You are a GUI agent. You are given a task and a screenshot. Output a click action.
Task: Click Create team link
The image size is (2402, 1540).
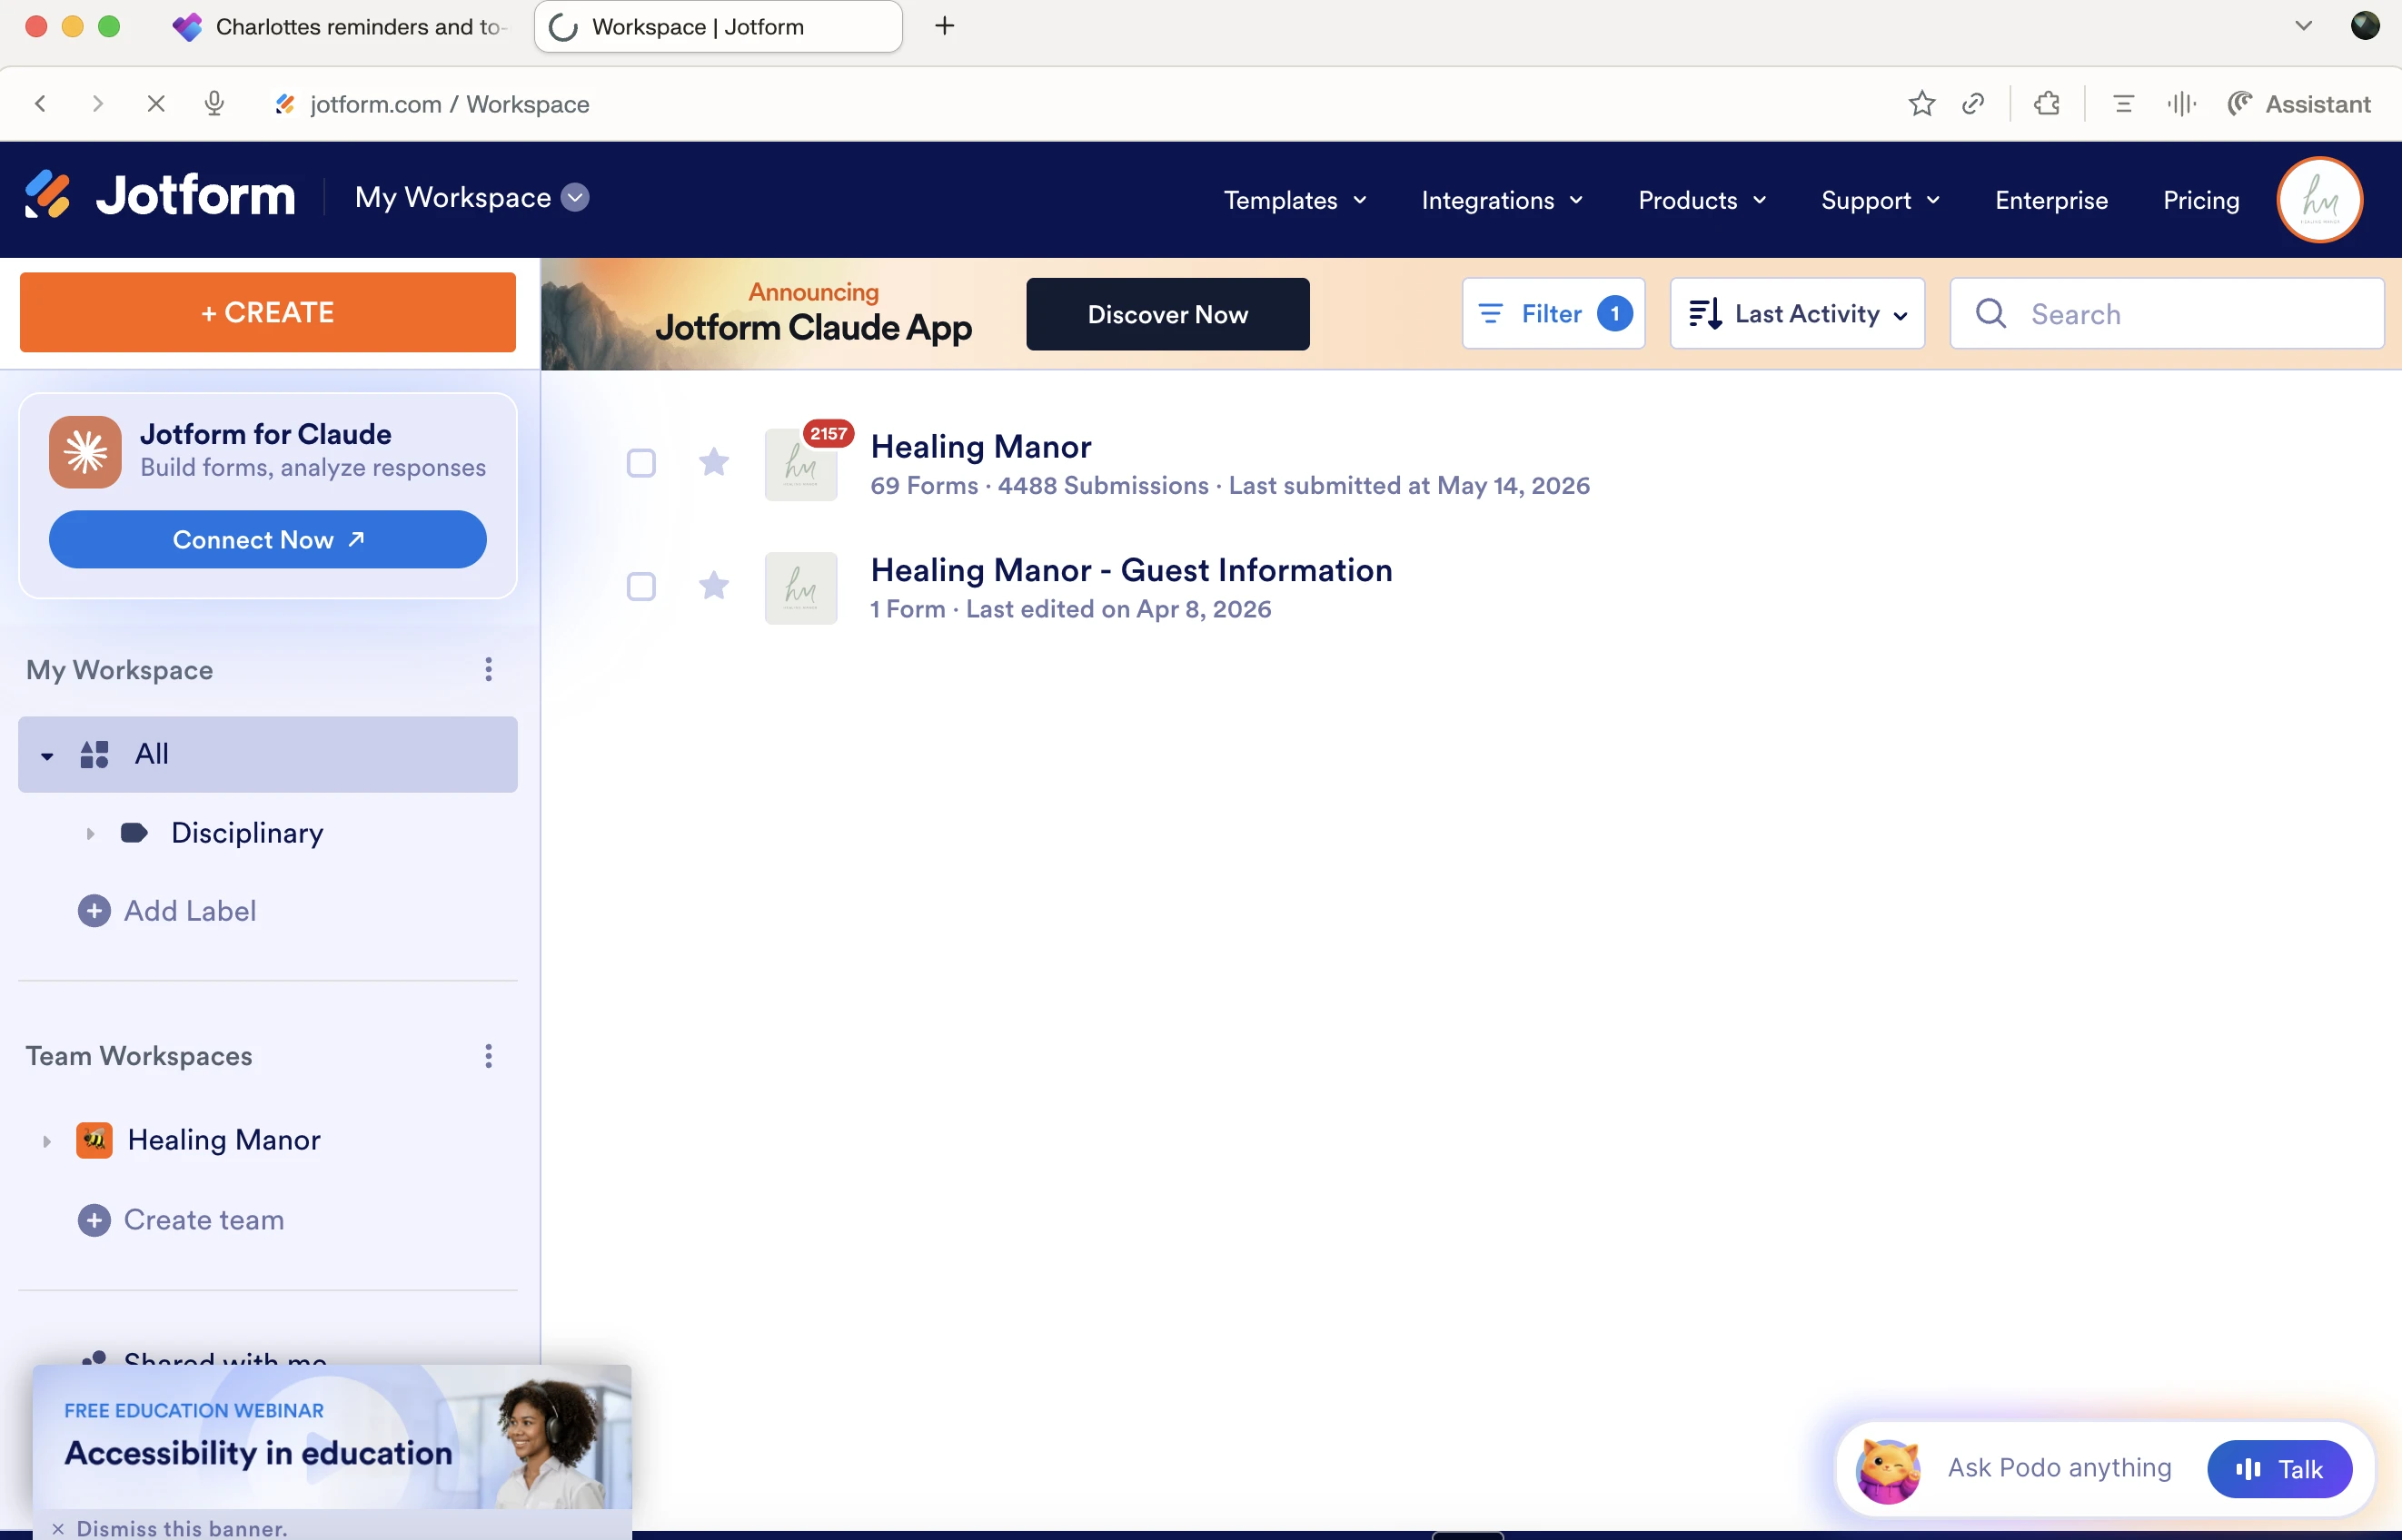click(204, 1220)
